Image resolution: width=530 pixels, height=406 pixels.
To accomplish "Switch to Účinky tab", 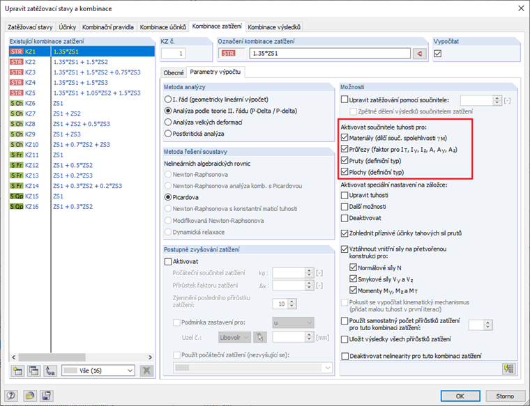I will 67,27.
